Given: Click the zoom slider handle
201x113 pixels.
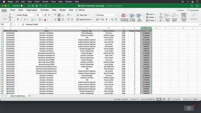Looking at the screenshot, I should 182,99.
